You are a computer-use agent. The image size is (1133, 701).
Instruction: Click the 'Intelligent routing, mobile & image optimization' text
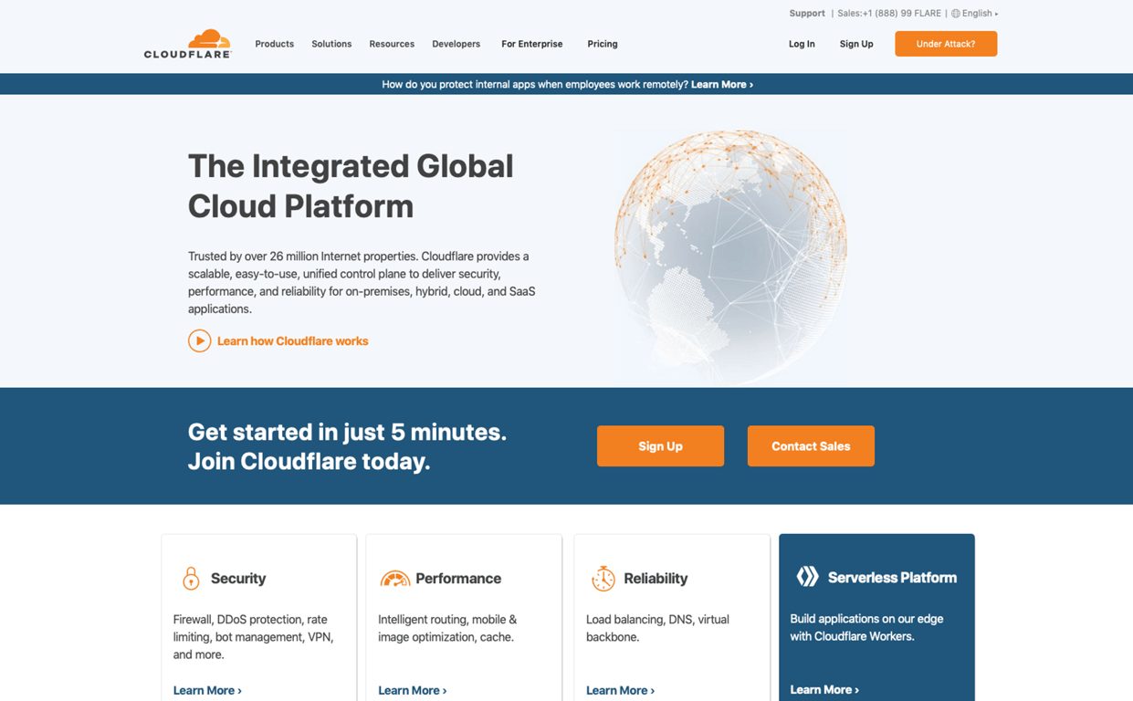pos(447,628)
